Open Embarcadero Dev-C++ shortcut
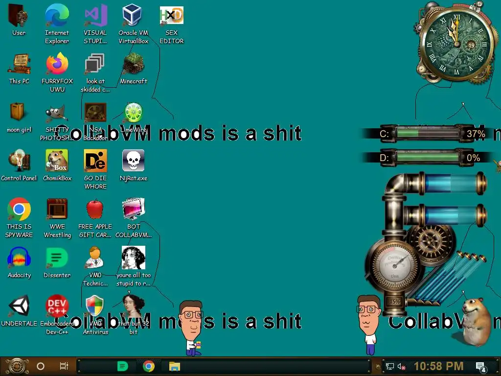The width and height of the screenshot is (501, 376). pyautogui.click(x=57, y=315)
